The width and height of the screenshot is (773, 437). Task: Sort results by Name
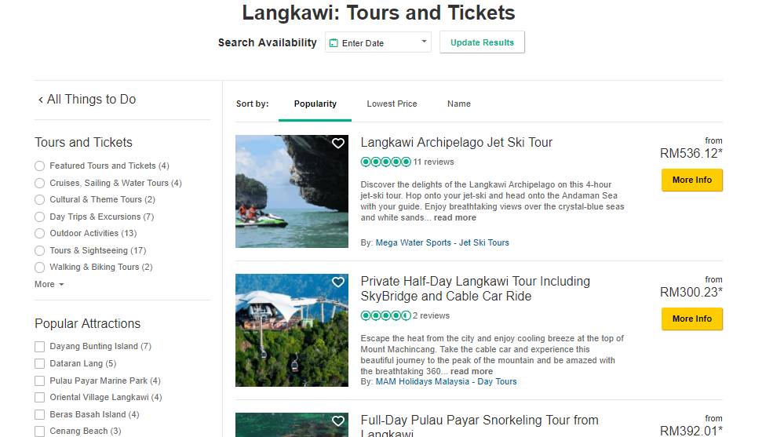[x=459, y=104]
